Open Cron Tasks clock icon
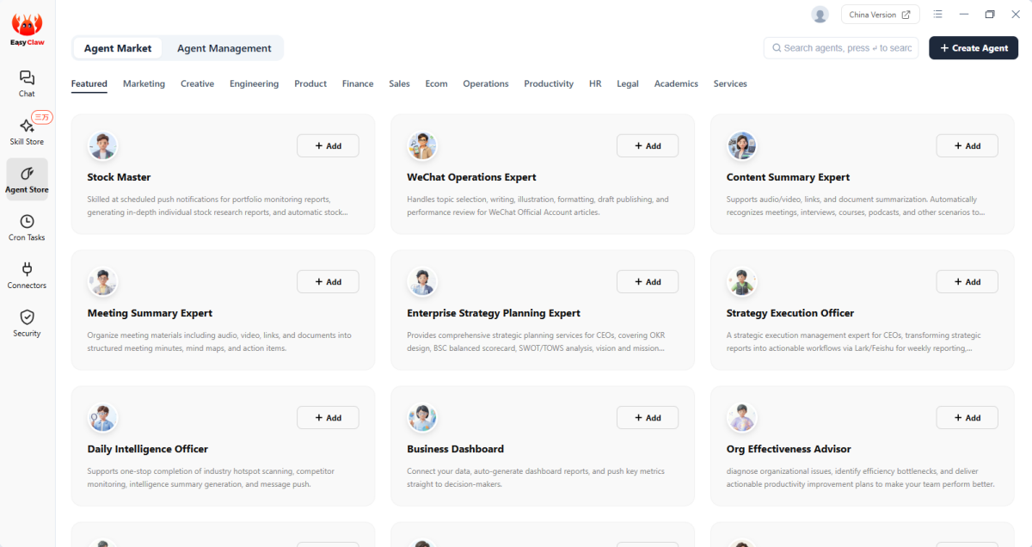The image size is (1032, 547). coord(27,222)
